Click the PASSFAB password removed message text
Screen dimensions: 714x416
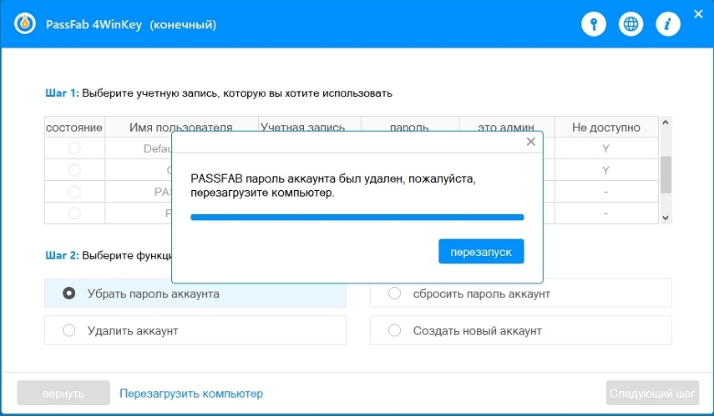pos(333,186)
